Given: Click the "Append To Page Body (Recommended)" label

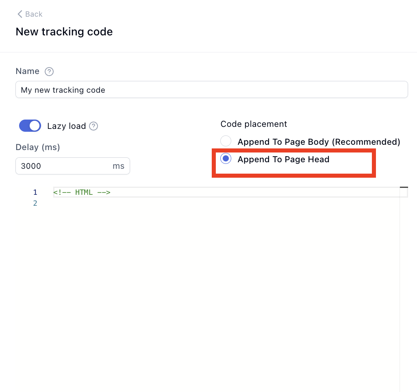Looking at the screenshot, I should [x=319, y=142].
